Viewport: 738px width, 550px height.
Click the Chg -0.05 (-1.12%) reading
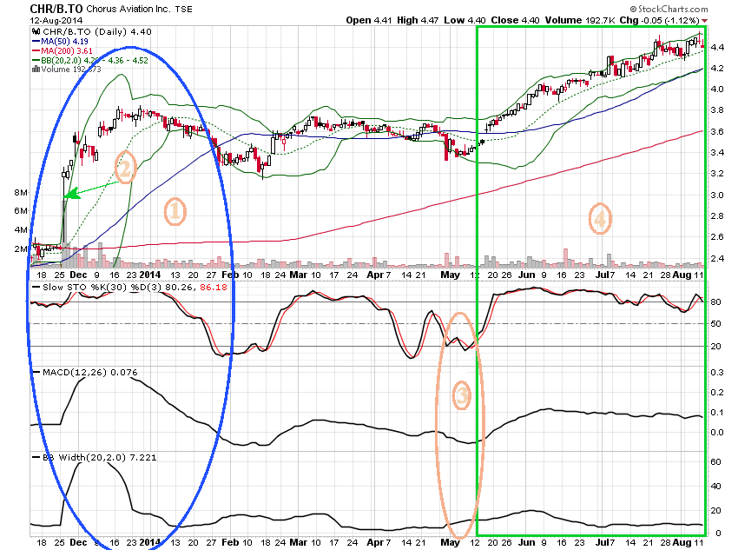pos(659,20)
